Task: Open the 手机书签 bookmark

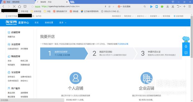Action: coord(23,11)
